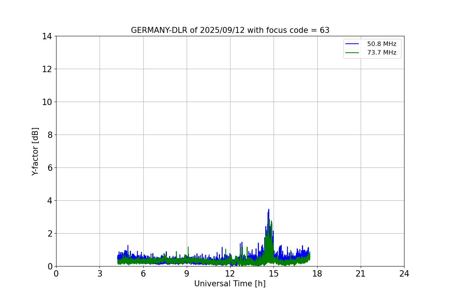Click the y-axis tick label 12
The height and width of the screenshot is (299, 449).
click(47, 69)
